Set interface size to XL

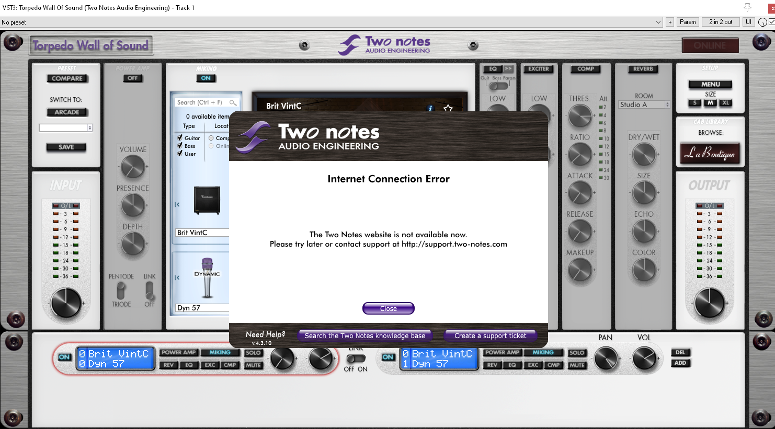726,103
